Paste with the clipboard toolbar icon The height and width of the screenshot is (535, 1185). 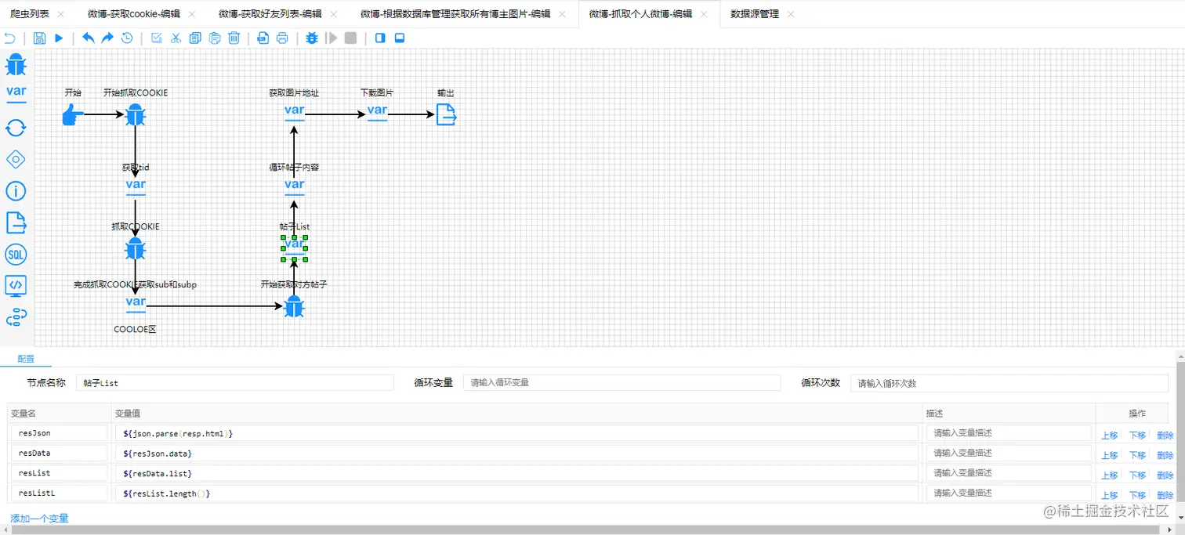pyautogui.click(x=214, y=38)
